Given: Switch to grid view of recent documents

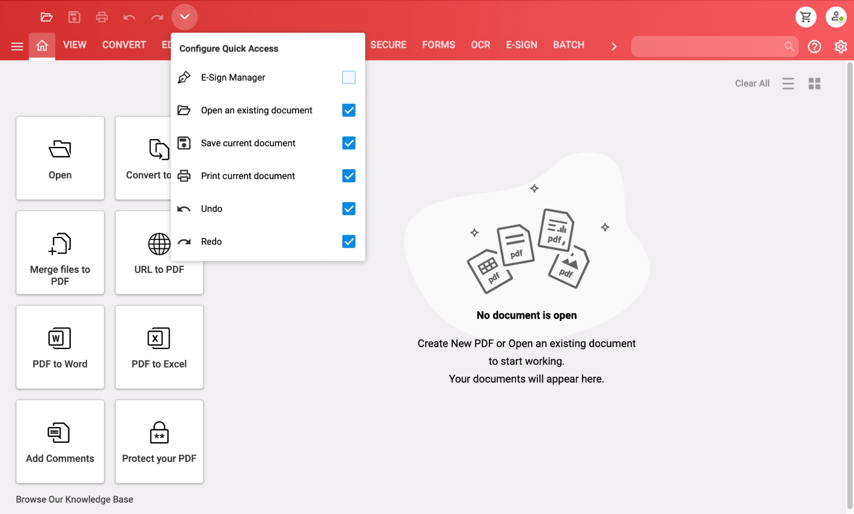Looking at the screenshot, I should click(814, 83).
